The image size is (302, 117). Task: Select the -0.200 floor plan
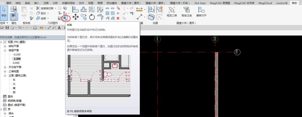tap(16, 55)
